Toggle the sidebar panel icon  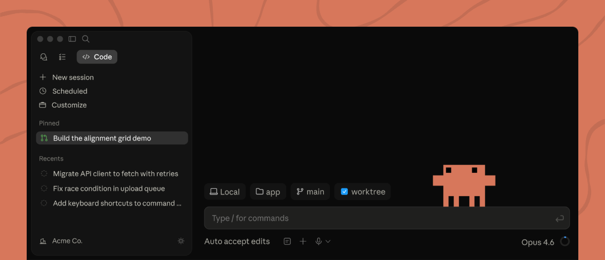tap(72, 39)
